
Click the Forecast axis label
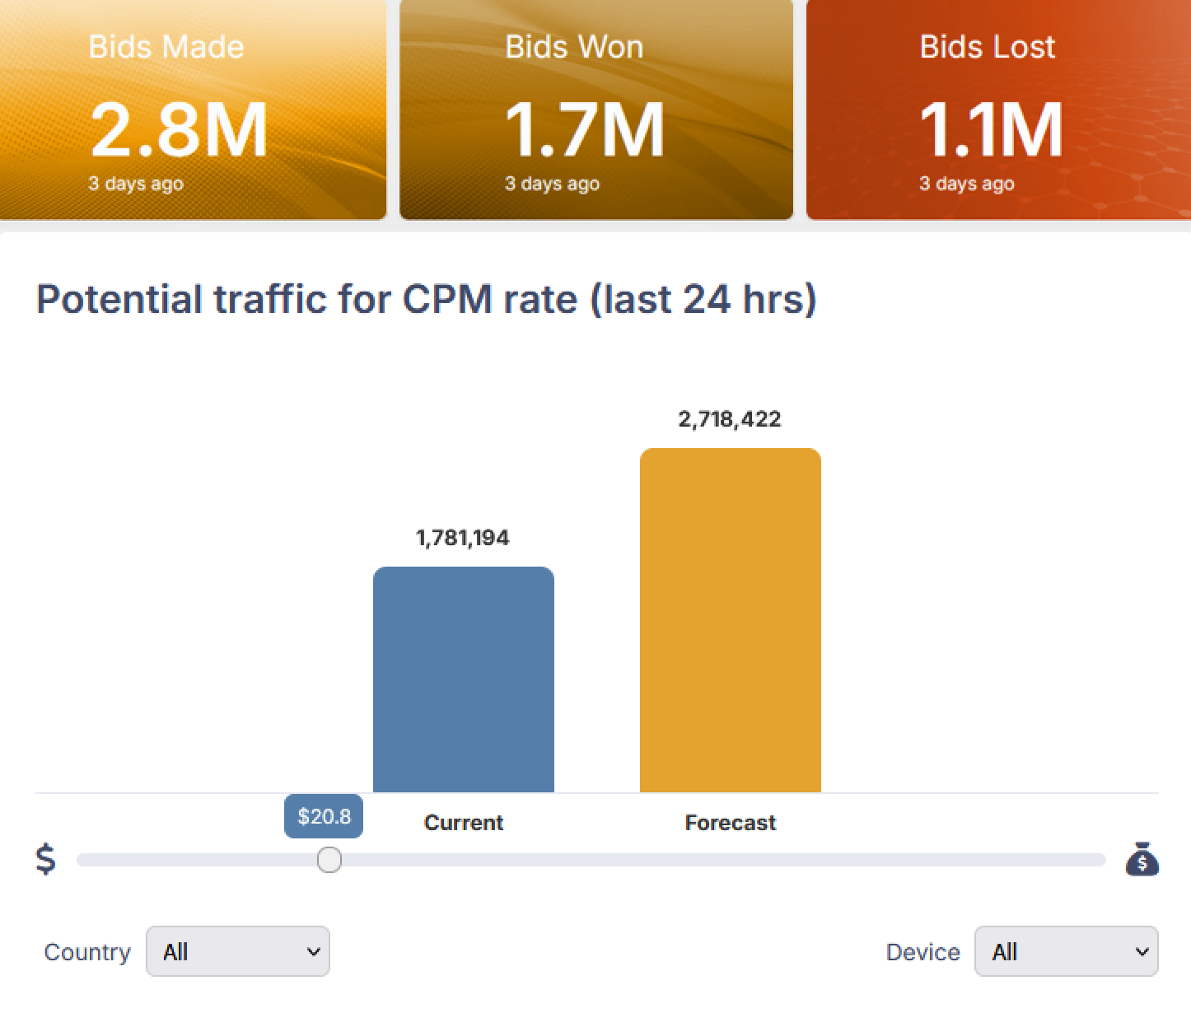click(x=731, y=823)
